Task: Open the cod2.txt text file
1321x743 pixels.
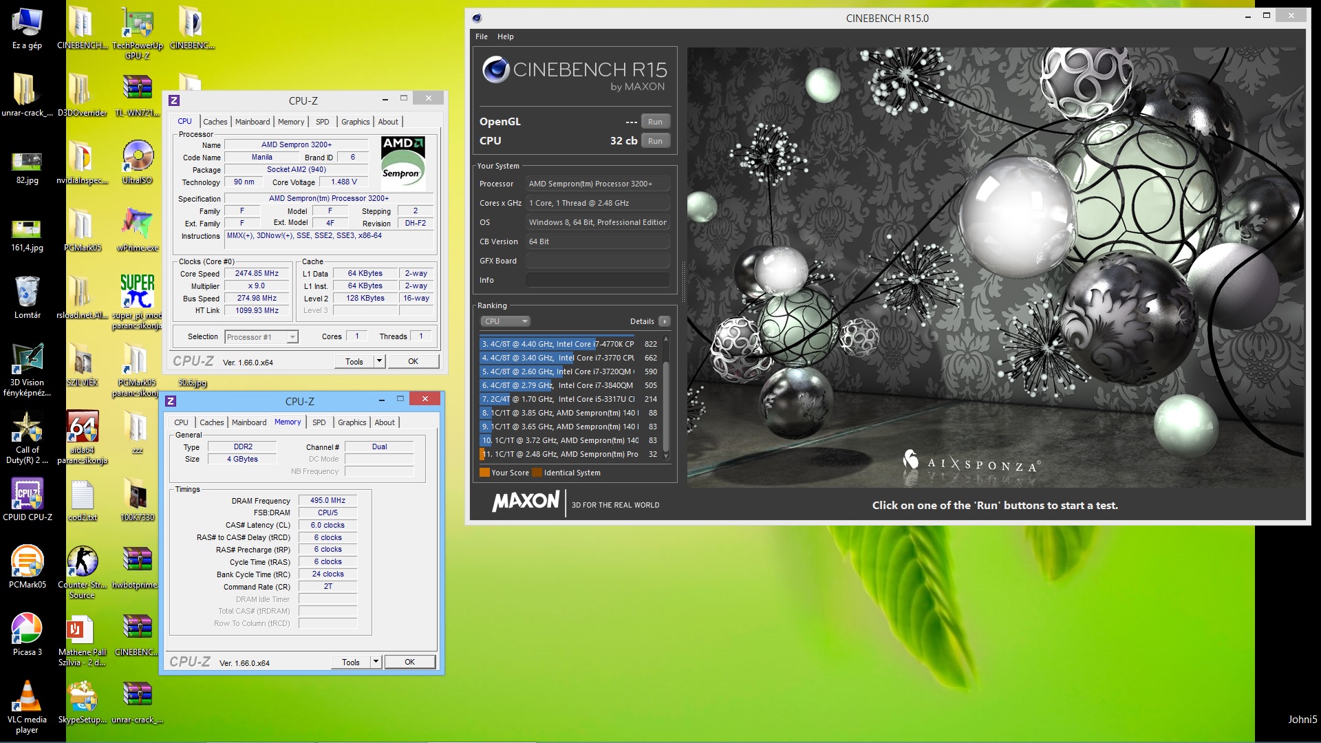Action: click(82, 499)
